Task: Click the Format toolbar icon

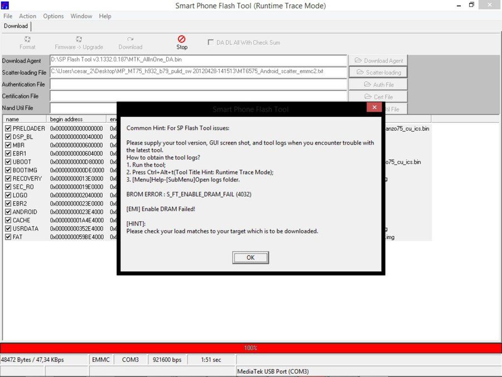Action: (x=27, y=39)
